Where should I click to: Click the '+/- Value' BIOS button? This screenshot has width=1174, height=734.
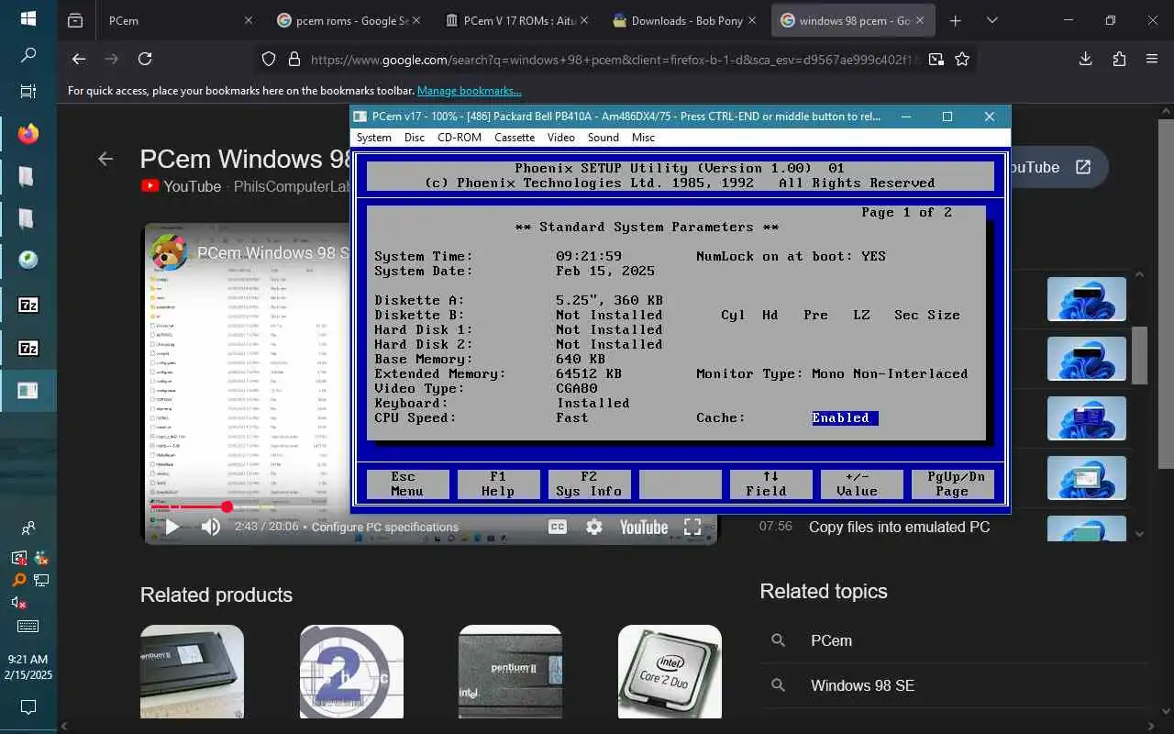pos(861,484)
